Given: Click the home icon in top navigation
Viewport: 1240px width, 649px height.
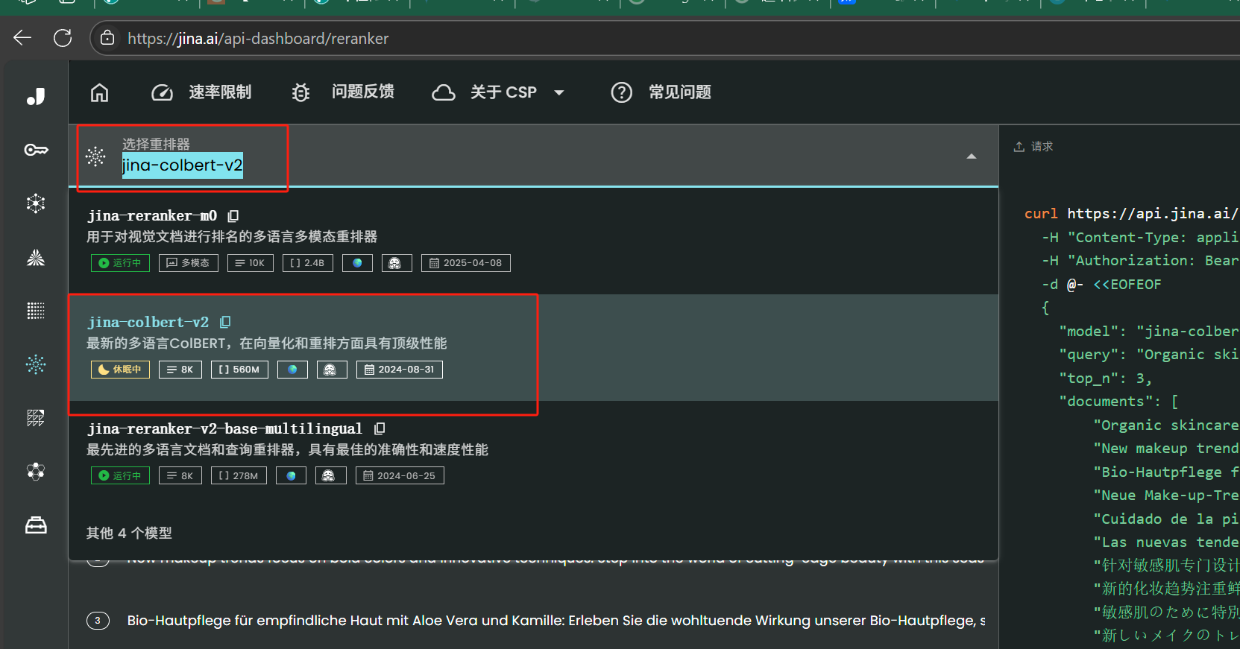Looking at the screenshot, I should coord(99,92).
